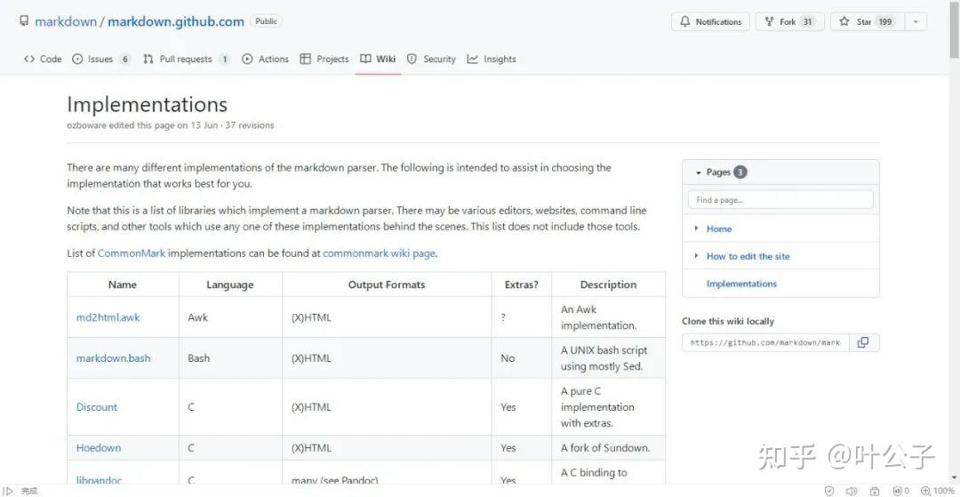Open How to edit the site page

748,256
